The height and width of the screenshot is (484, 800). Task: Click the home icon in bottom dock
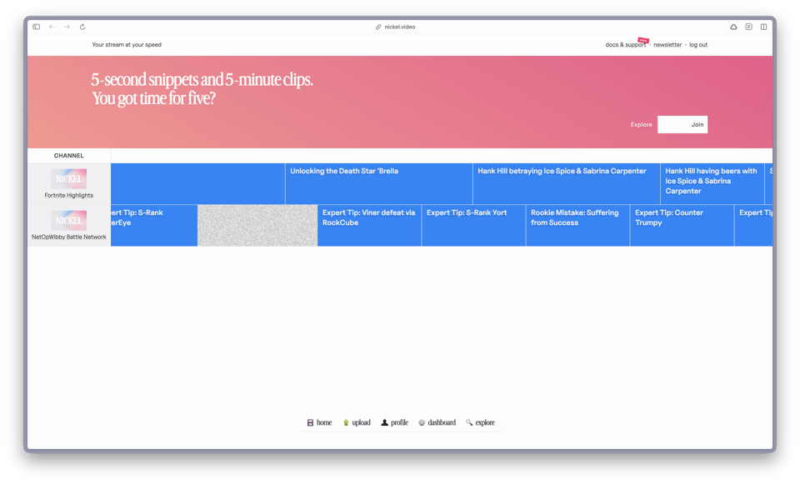coord(310,422)
